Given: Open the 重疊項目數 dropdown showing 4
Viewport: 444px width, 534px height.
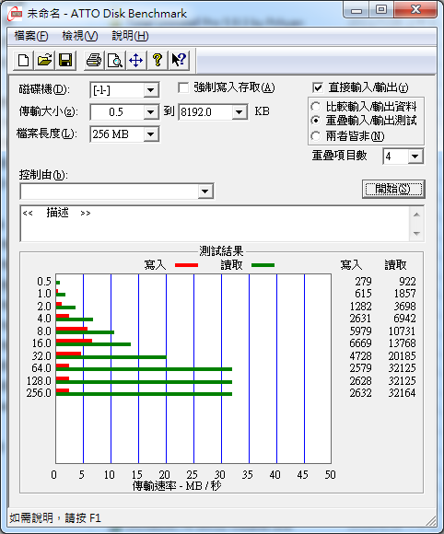Looking at the screenshot, I should (415, 157).
